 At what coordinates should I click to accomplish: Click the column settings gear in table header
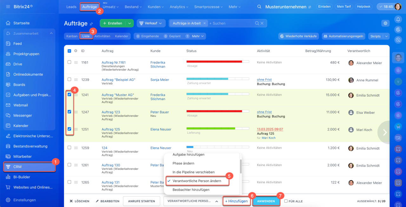(x=76, y=51)
